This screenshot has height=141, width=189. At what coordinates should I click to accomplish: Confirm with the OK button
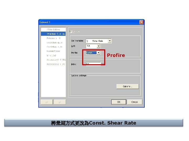coord(119,102)
